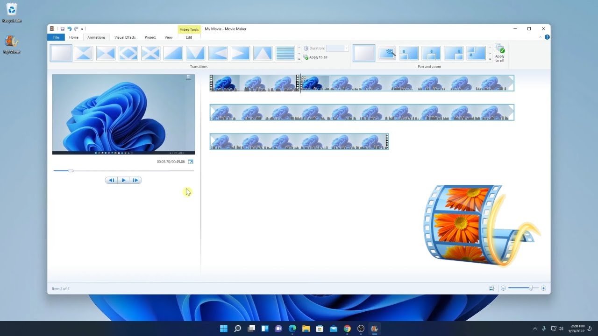This screenshot has width=598, height=336.
Task: Select the first clip on the storyboard
Action: tap(255, 83)
